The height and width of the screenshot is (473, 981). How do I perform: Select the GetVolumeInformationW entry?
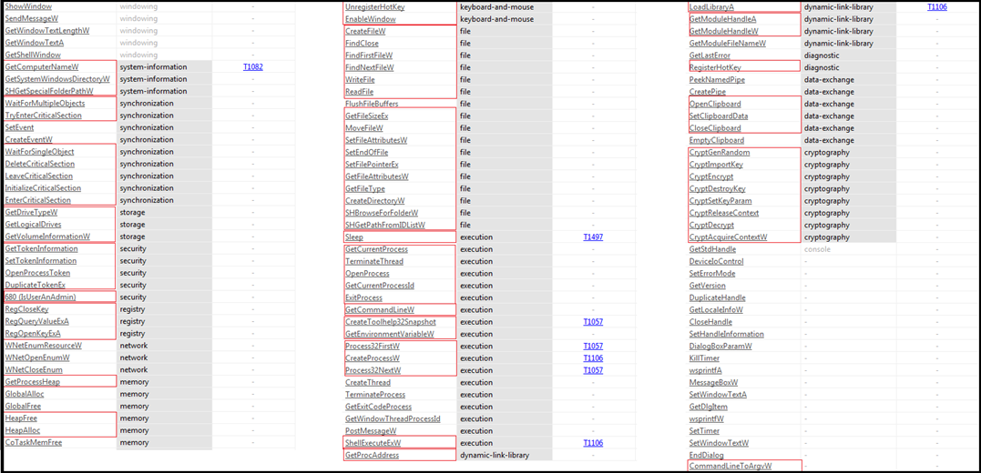[47, 236]
